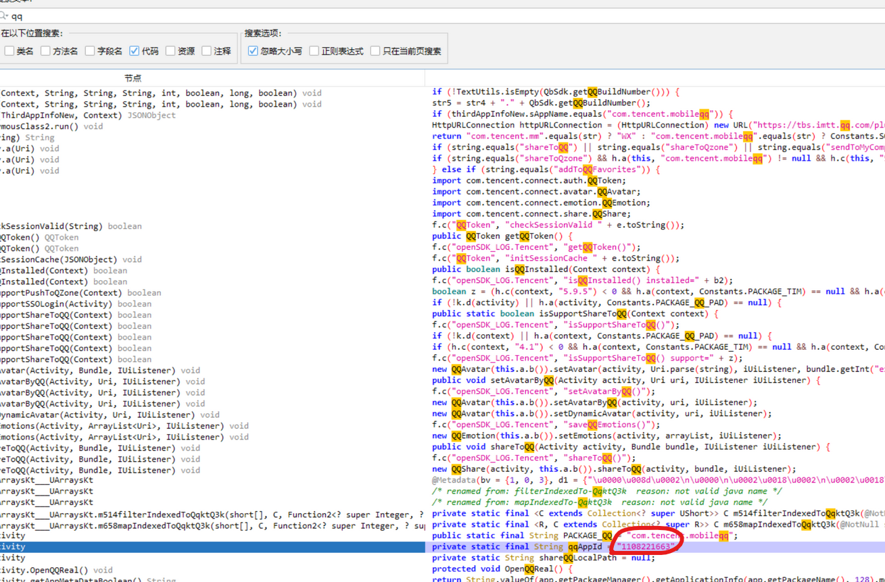Image resolution: width=885 pixels, height=582 pixels.
Task: Select the "initSessionCache " log result
Action: pyautogui.click(x=556, y=259)
